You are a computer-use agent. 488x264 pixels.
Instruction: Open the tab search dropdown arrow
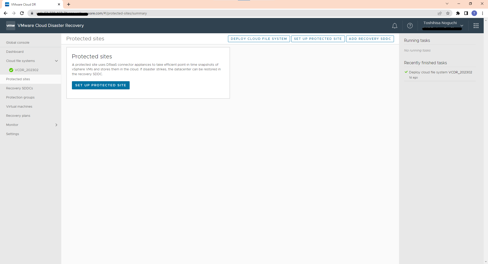pyautogui.click(x=447, y=4)
